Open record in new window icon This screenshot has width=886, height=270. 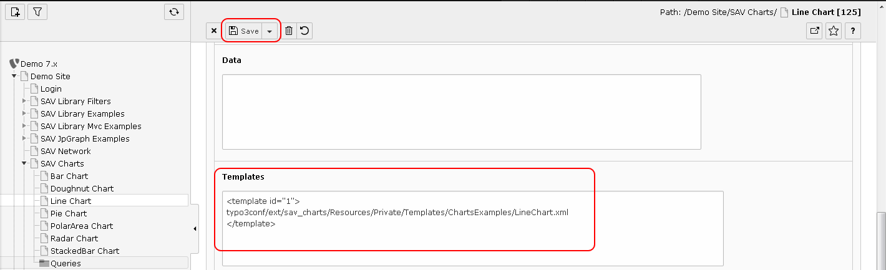click(x=815, y=31)
